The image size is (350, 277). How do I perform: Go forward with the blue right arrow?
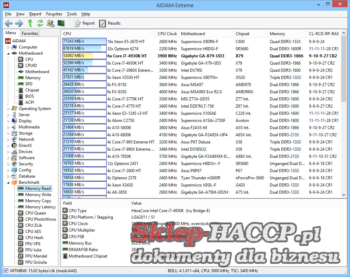click(x=19, y=23)
